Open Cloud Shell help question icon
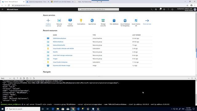197x111 pixels. tap(17, 78)
